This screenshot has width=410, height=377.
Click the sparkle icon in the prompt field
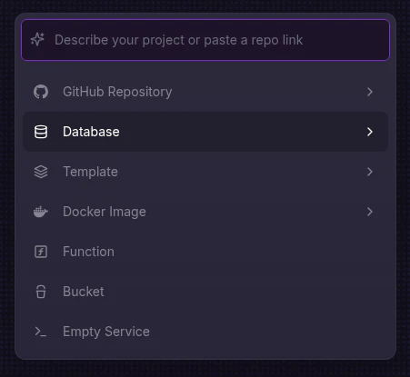(37, 40)
